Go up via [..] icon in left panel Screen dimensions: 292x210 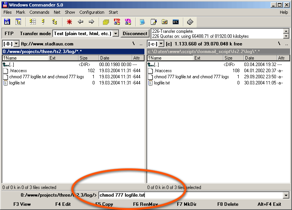point(6,65)
